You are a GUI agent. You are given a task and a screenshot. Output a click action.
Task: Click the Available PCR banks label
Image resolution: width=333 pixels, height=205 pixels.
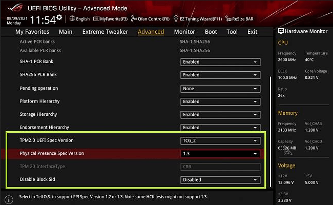point(40,50)
